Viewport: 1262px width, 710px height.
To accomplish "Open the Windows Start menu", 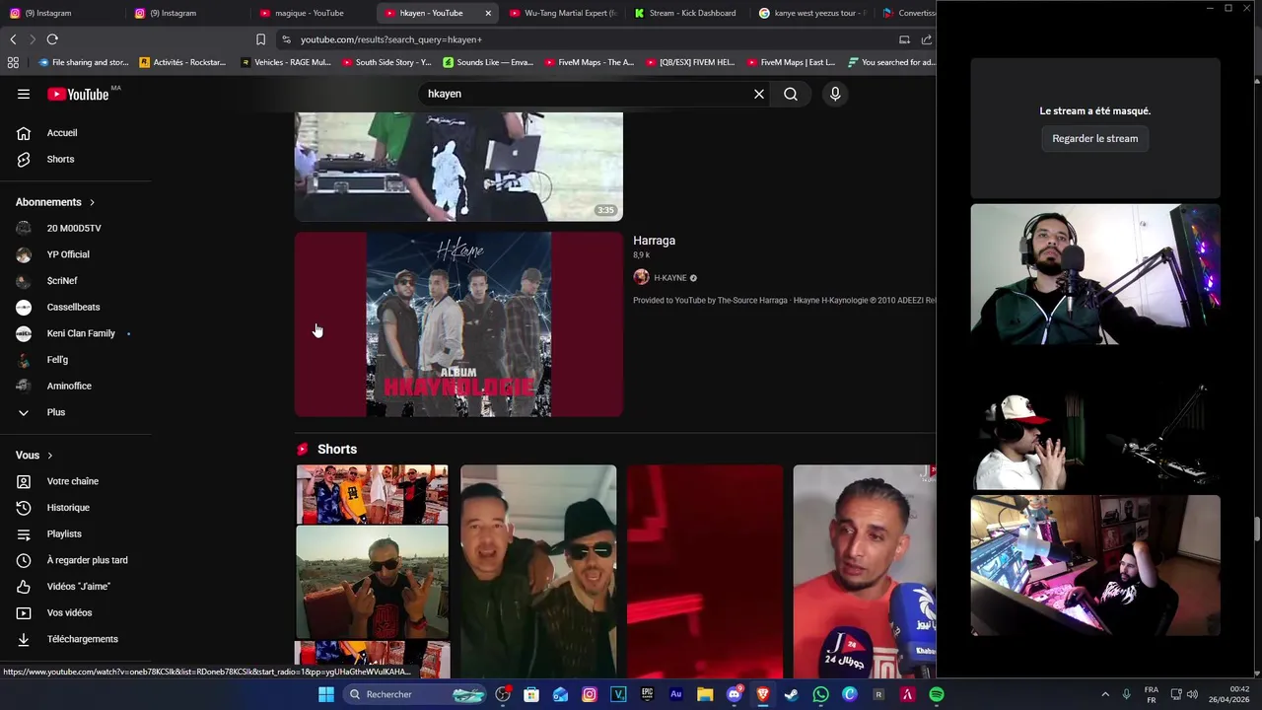I will point(326,694).
